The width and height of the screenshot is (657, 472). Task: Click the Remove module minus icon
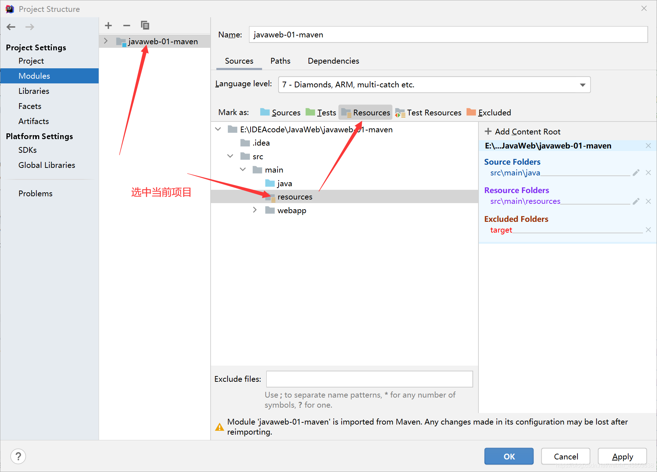(126, 26)
